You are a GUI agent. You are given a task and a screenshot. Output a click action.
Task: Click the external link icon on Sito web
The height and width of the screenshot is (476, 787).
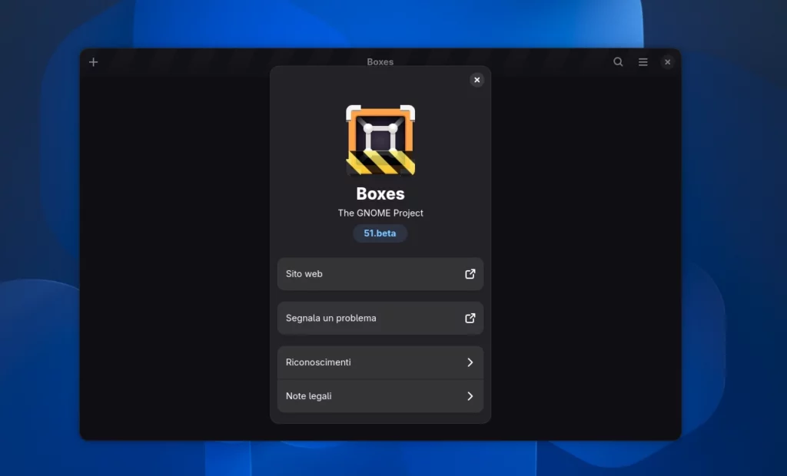pos(470,274)
